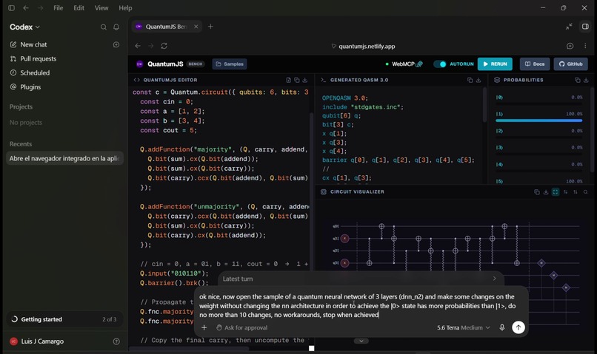The height and width of the screenshot is (354, 597).
Task: Open the Codex title dropdown
Action: [24, 27]
